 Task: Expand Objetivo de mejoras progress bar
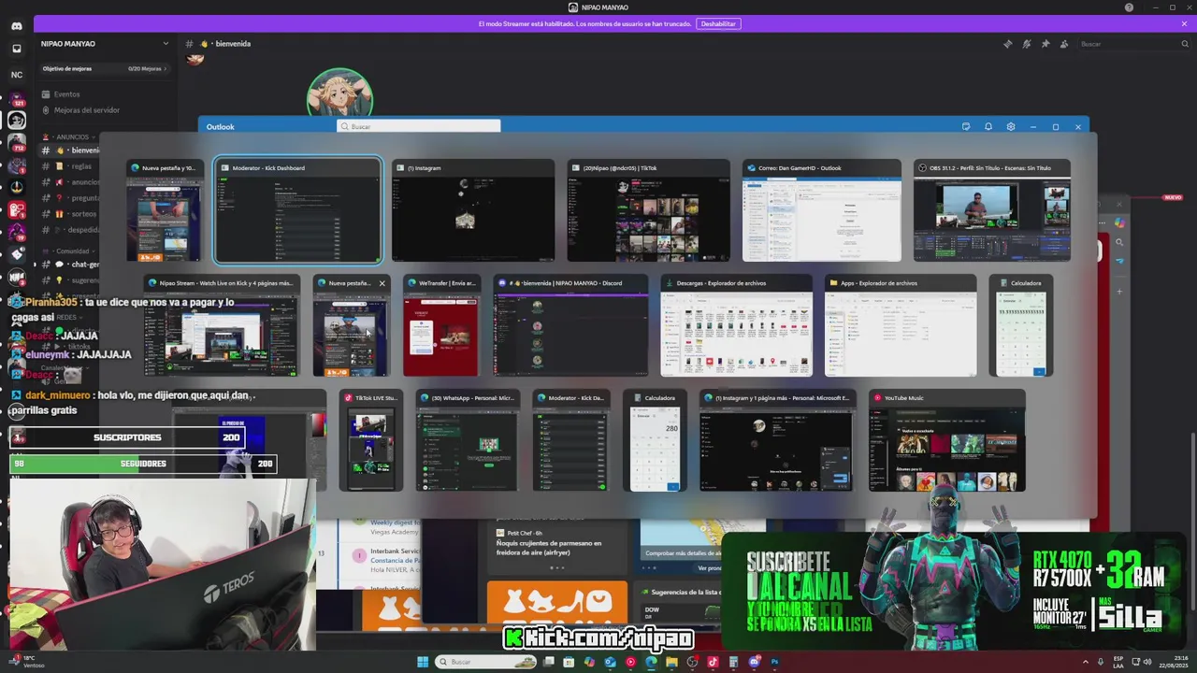tap(104, 68)
